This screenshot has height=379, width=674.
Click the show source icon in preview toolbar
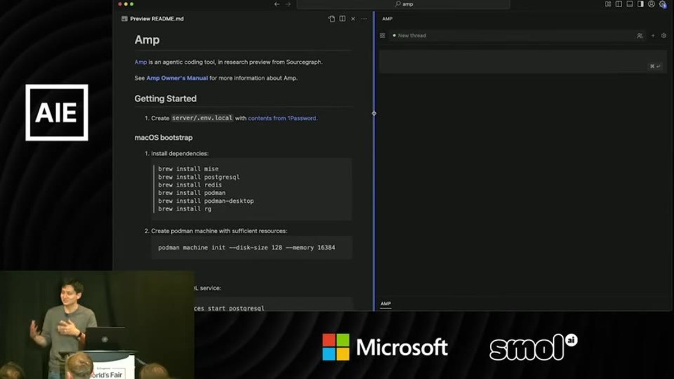(331, 19)
